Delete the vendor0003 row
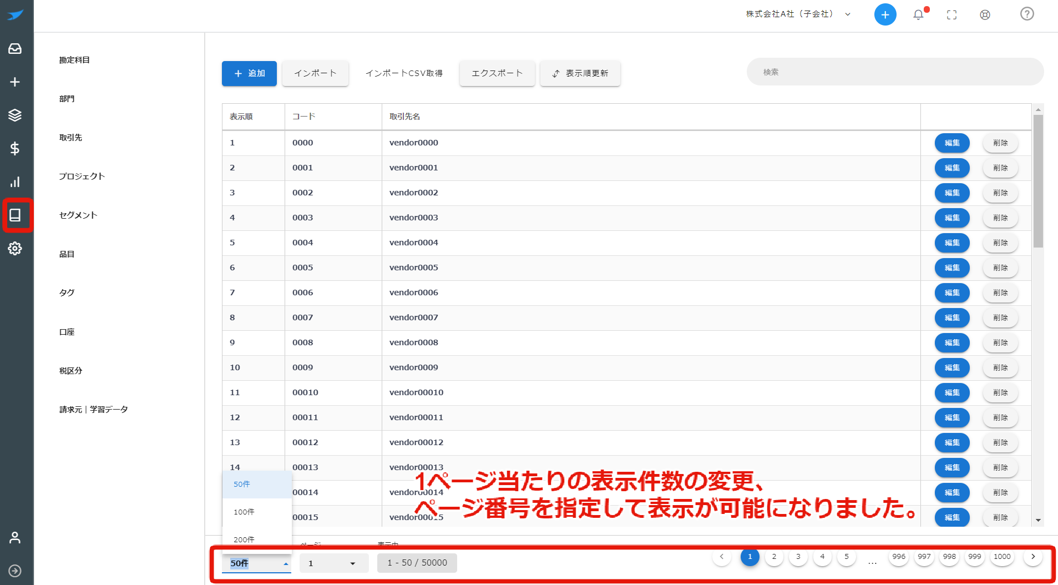 1000,218
